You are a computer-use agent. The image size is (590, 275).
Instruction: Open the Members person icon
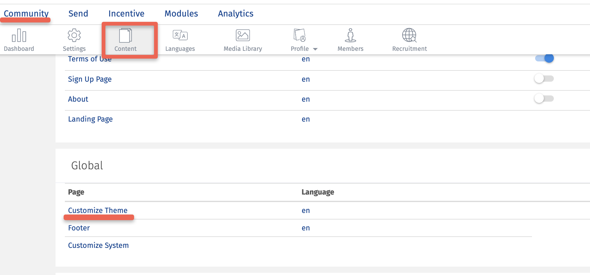coord(350,36)
